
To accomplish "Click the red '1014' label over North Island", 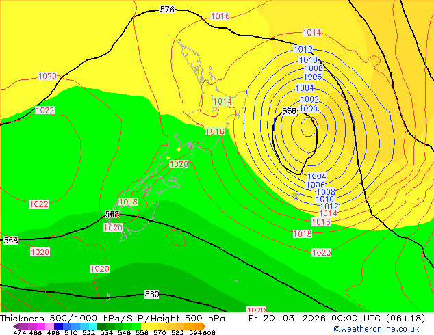I will [x=222, y=102].
